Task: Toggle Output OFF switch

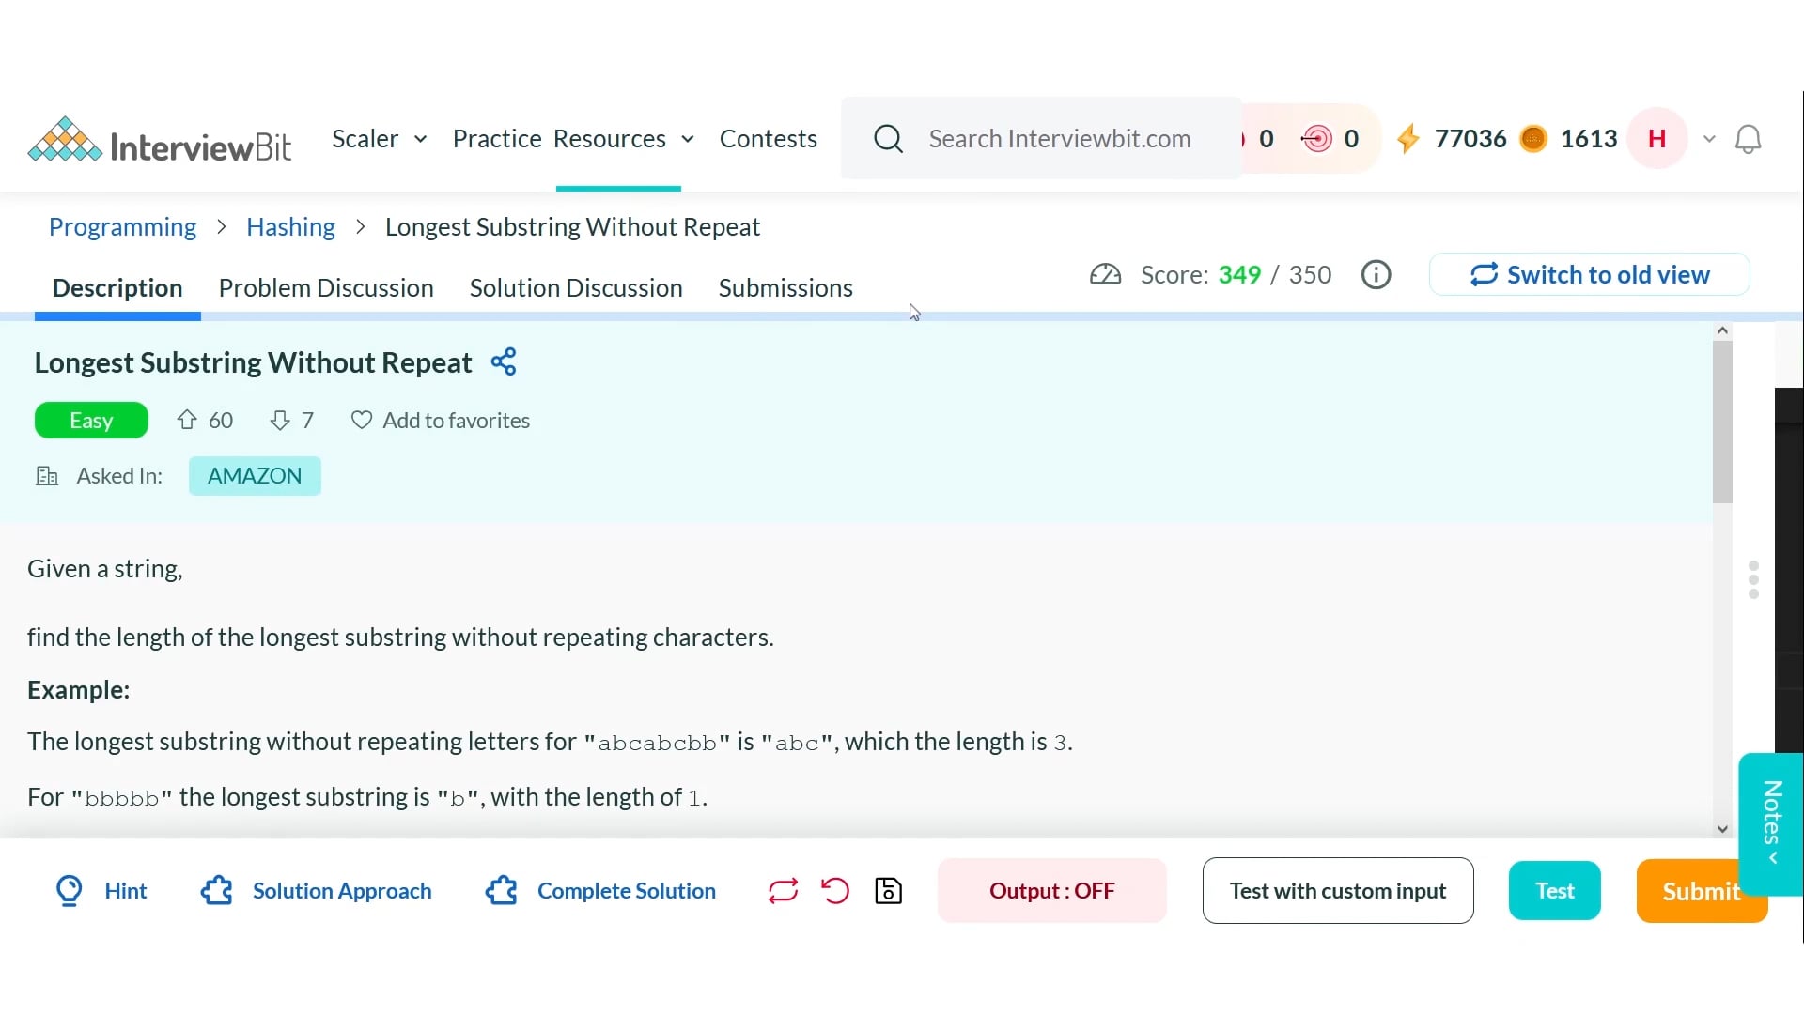Action: (x=1051, y=890)
